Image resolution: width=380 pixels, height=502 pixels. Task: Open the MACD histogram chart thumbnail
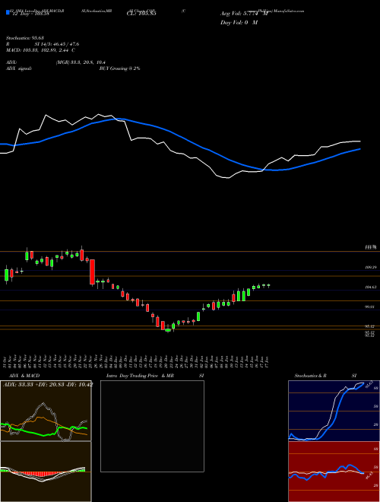[x=46, y=472]
